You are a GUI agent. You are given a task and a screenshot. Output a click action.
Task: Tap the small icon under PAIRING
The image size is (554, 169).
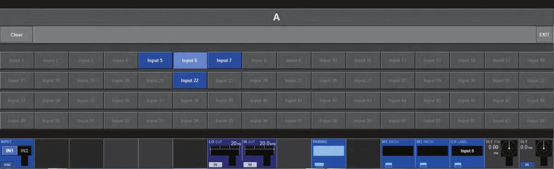pyautogui.click(x=319, y=164)
